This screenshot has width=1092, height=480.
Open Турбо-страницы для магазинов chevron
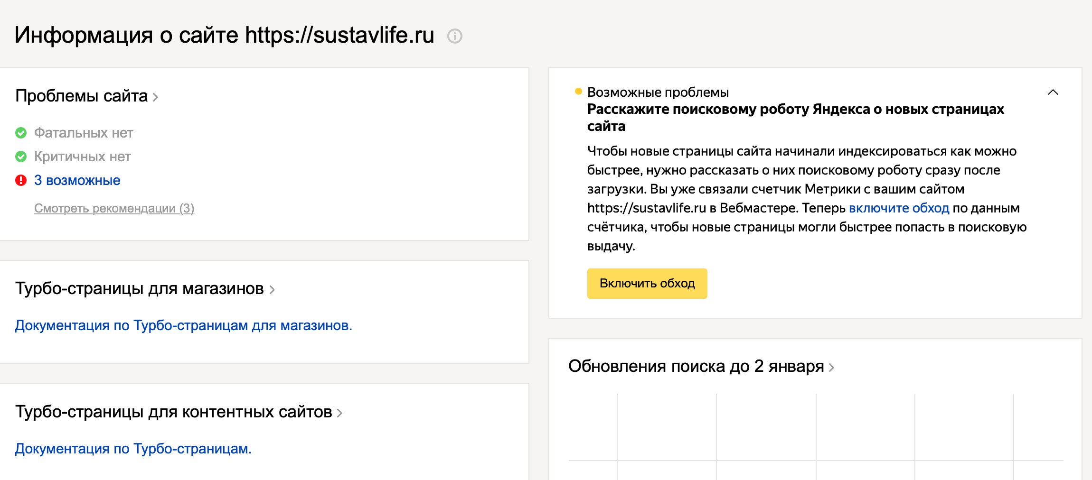[x=272, y=290]
